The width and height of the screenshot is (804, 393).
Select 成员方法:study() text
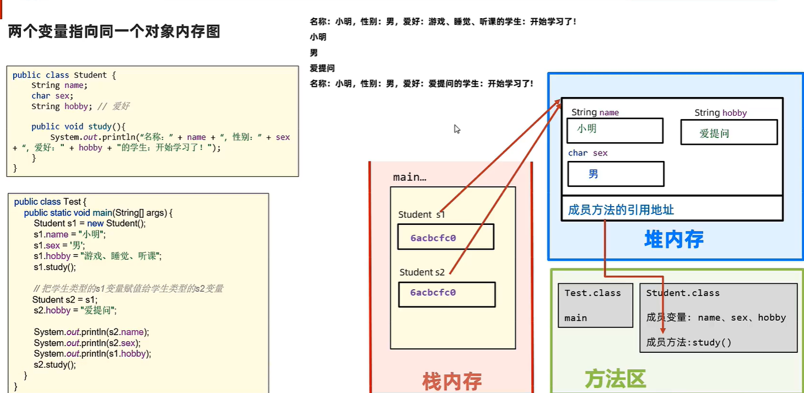(x=689, y=342)
